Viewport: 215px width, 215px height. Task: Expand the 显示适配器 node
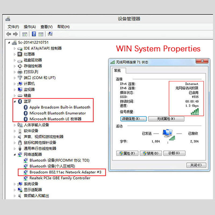tap(15, 190)
